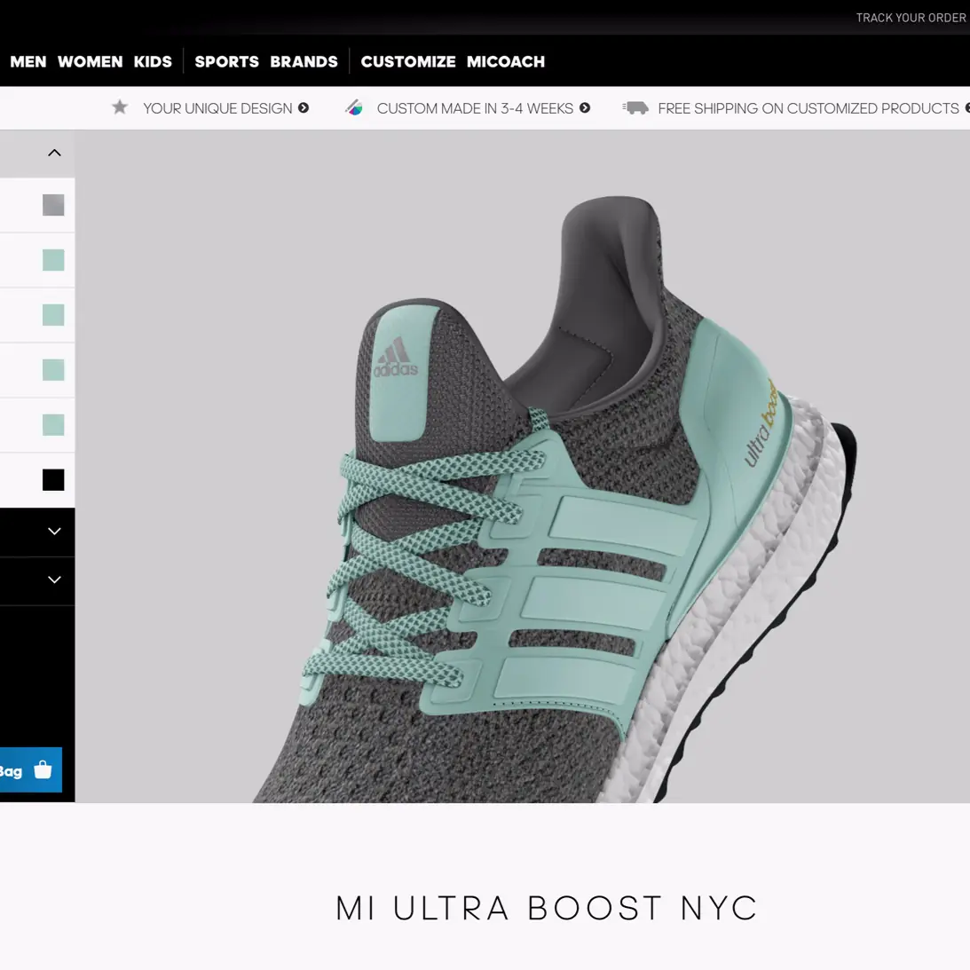Select the fourth mint green swatch
970x970 pixels.
coord(53,425)
